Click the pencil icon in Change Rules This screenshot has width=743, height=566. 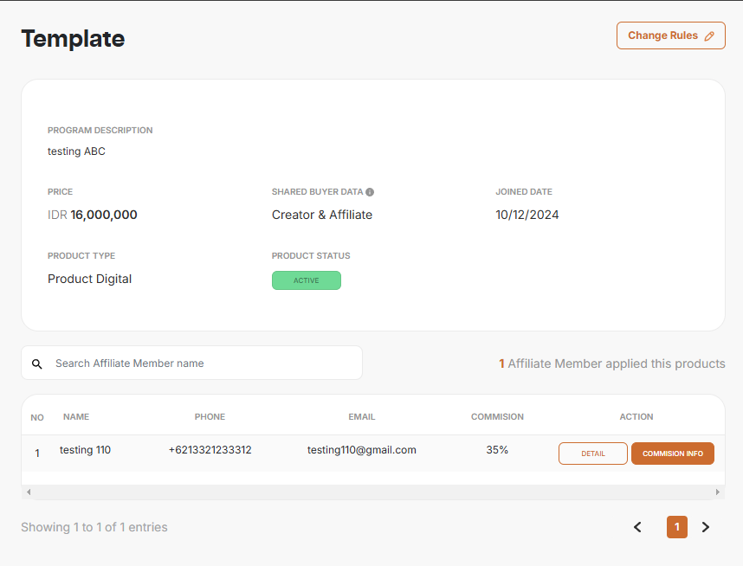(709, 36)
